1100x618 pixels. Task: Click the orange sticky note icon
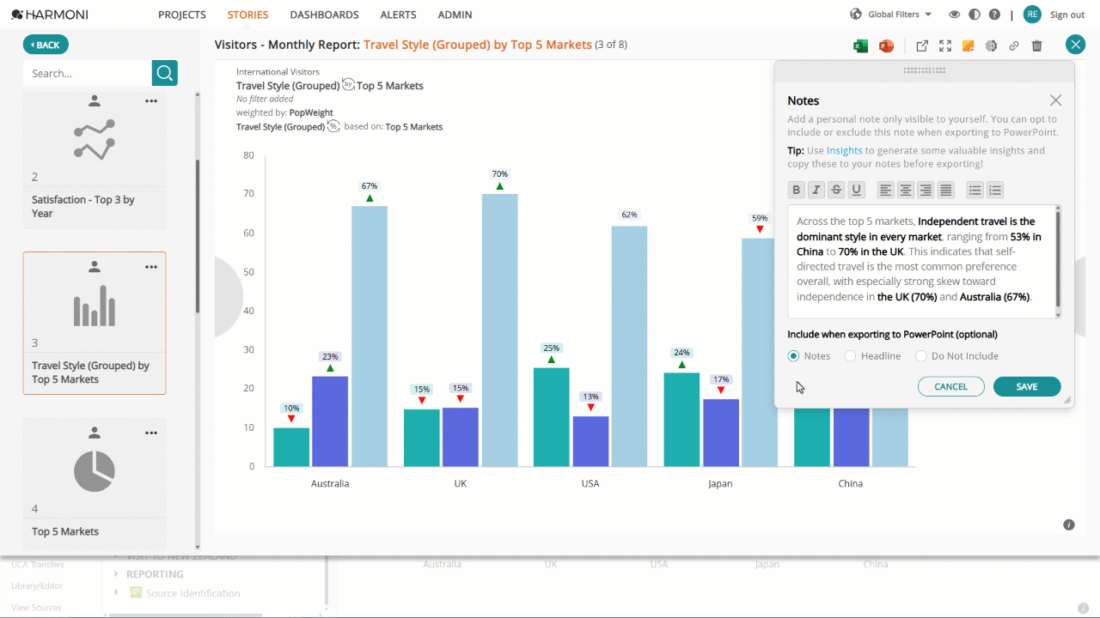coord(968,46)
